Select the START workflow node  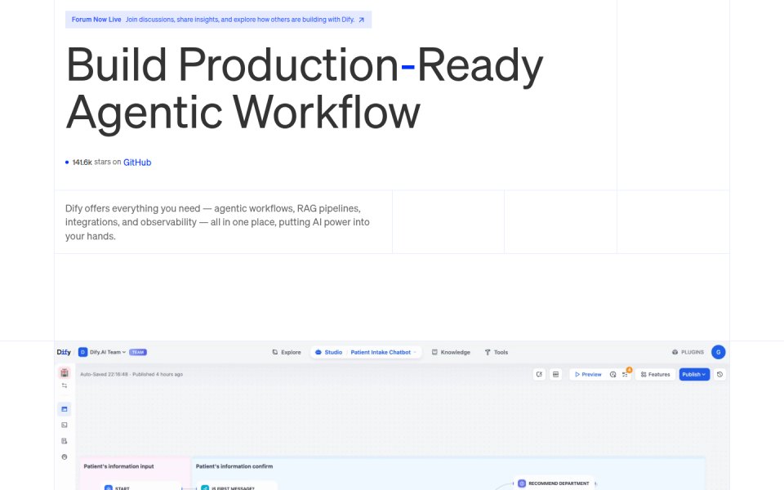(141, 487)
